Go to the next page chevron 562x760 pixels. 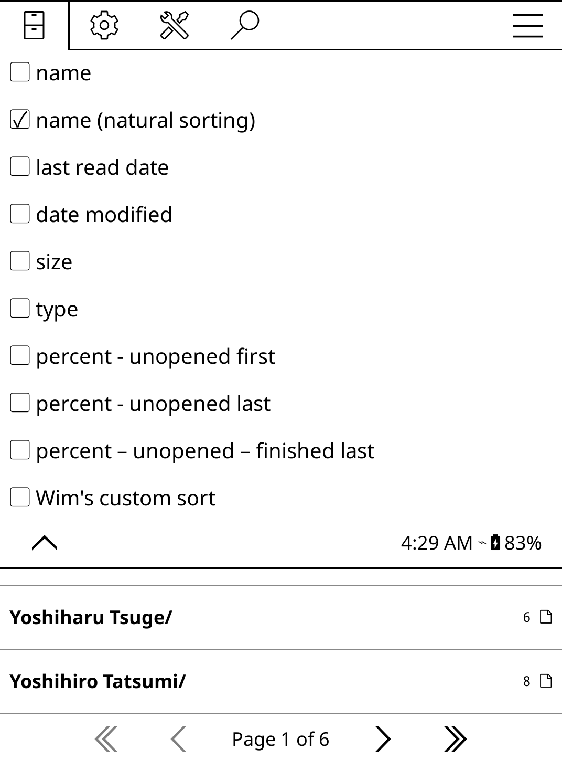(x=383, y=739)
